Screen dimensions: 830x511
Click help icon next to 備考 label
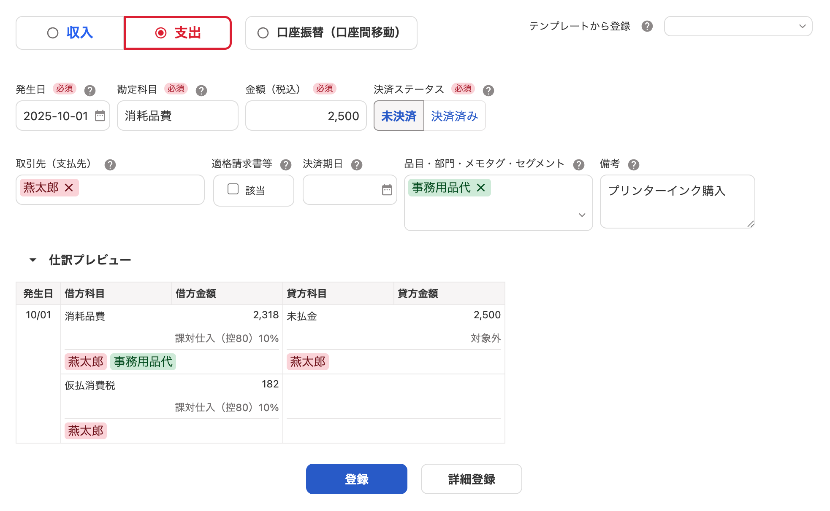[x=633, y=164]
